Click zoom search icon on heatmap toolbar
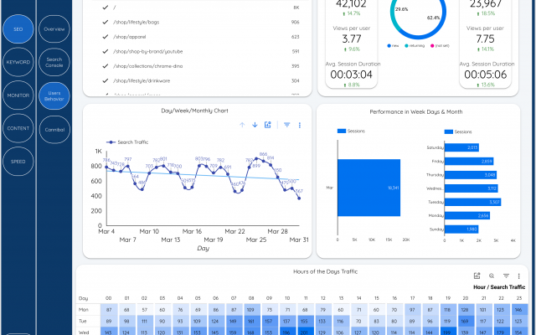 pyautogui.click(x=491, y=276)
